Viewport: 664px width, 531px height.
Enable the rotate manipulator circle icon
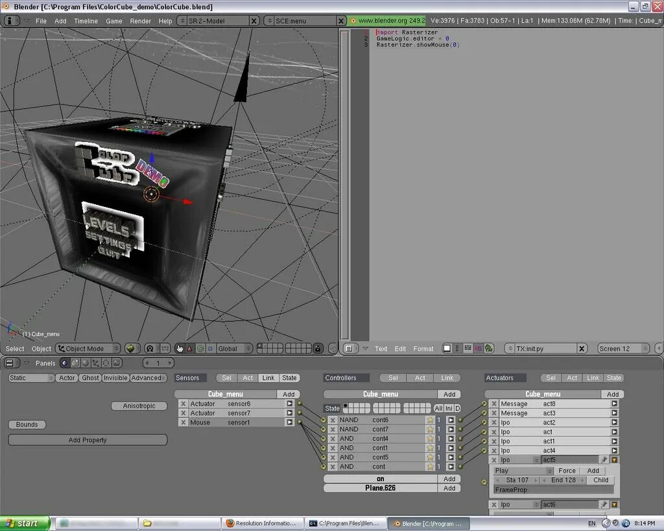(x=200, y=349)
